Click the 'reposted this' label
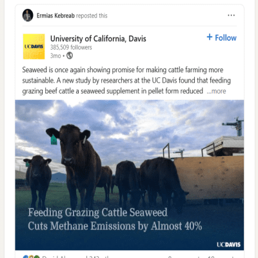This screenshot has height=258, width=258. click(x=92, y=15)
